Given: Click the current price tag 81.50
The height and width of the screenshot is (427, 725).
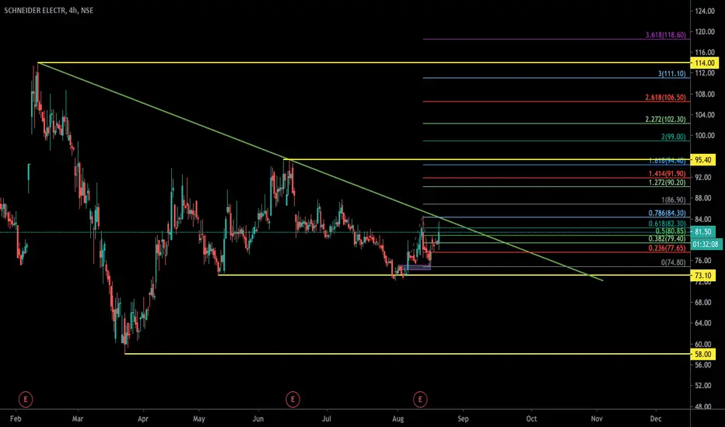Looking at the screenshot, I should 702,231.
